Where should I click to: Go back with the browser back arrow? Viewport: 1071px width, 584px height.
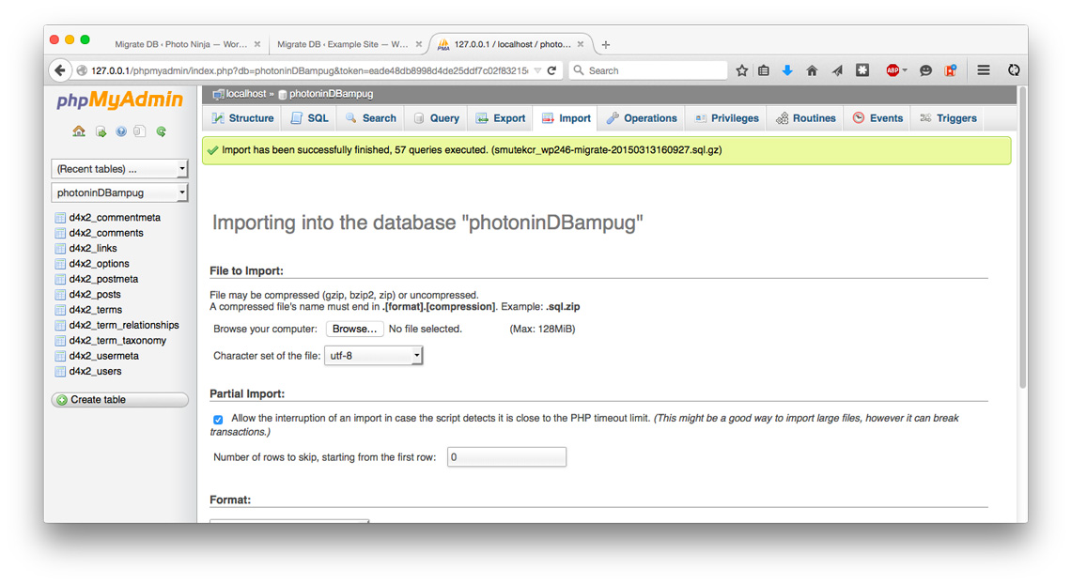(60, 70)
